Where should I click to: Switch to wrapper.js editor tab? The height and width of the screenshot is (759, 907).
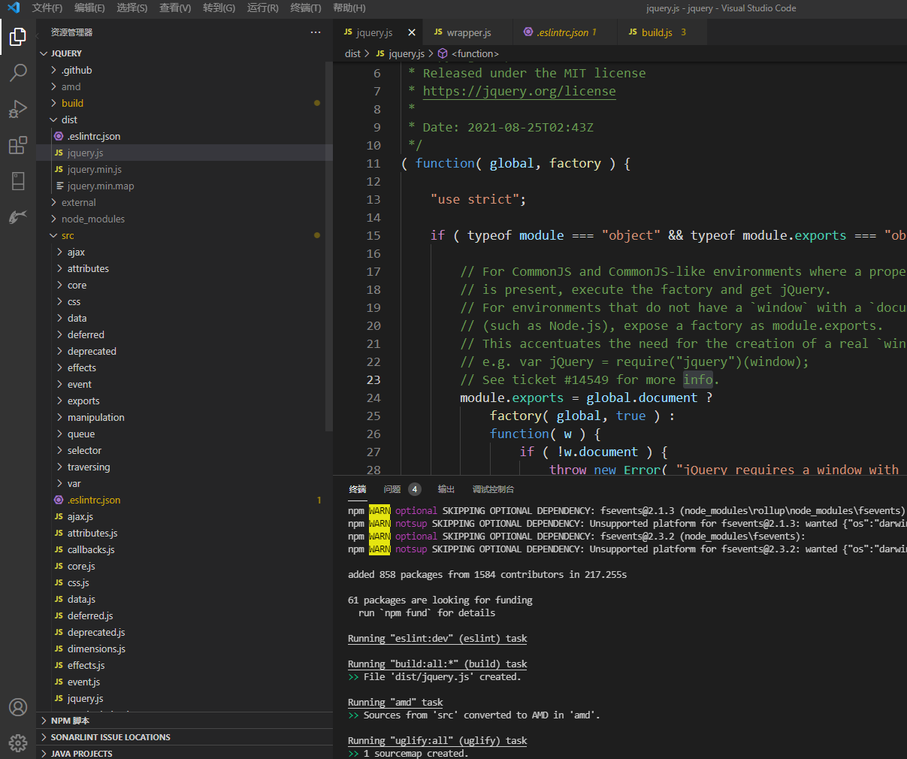click(468, 32)
